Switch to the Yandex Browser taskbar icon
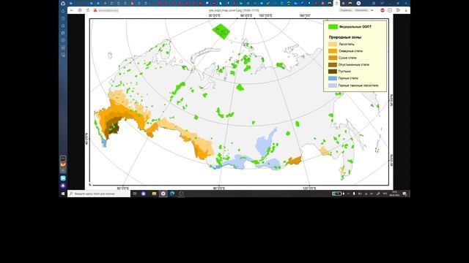Image resolution: width=469 pixels, height=263 pixels. pos(163,194)
